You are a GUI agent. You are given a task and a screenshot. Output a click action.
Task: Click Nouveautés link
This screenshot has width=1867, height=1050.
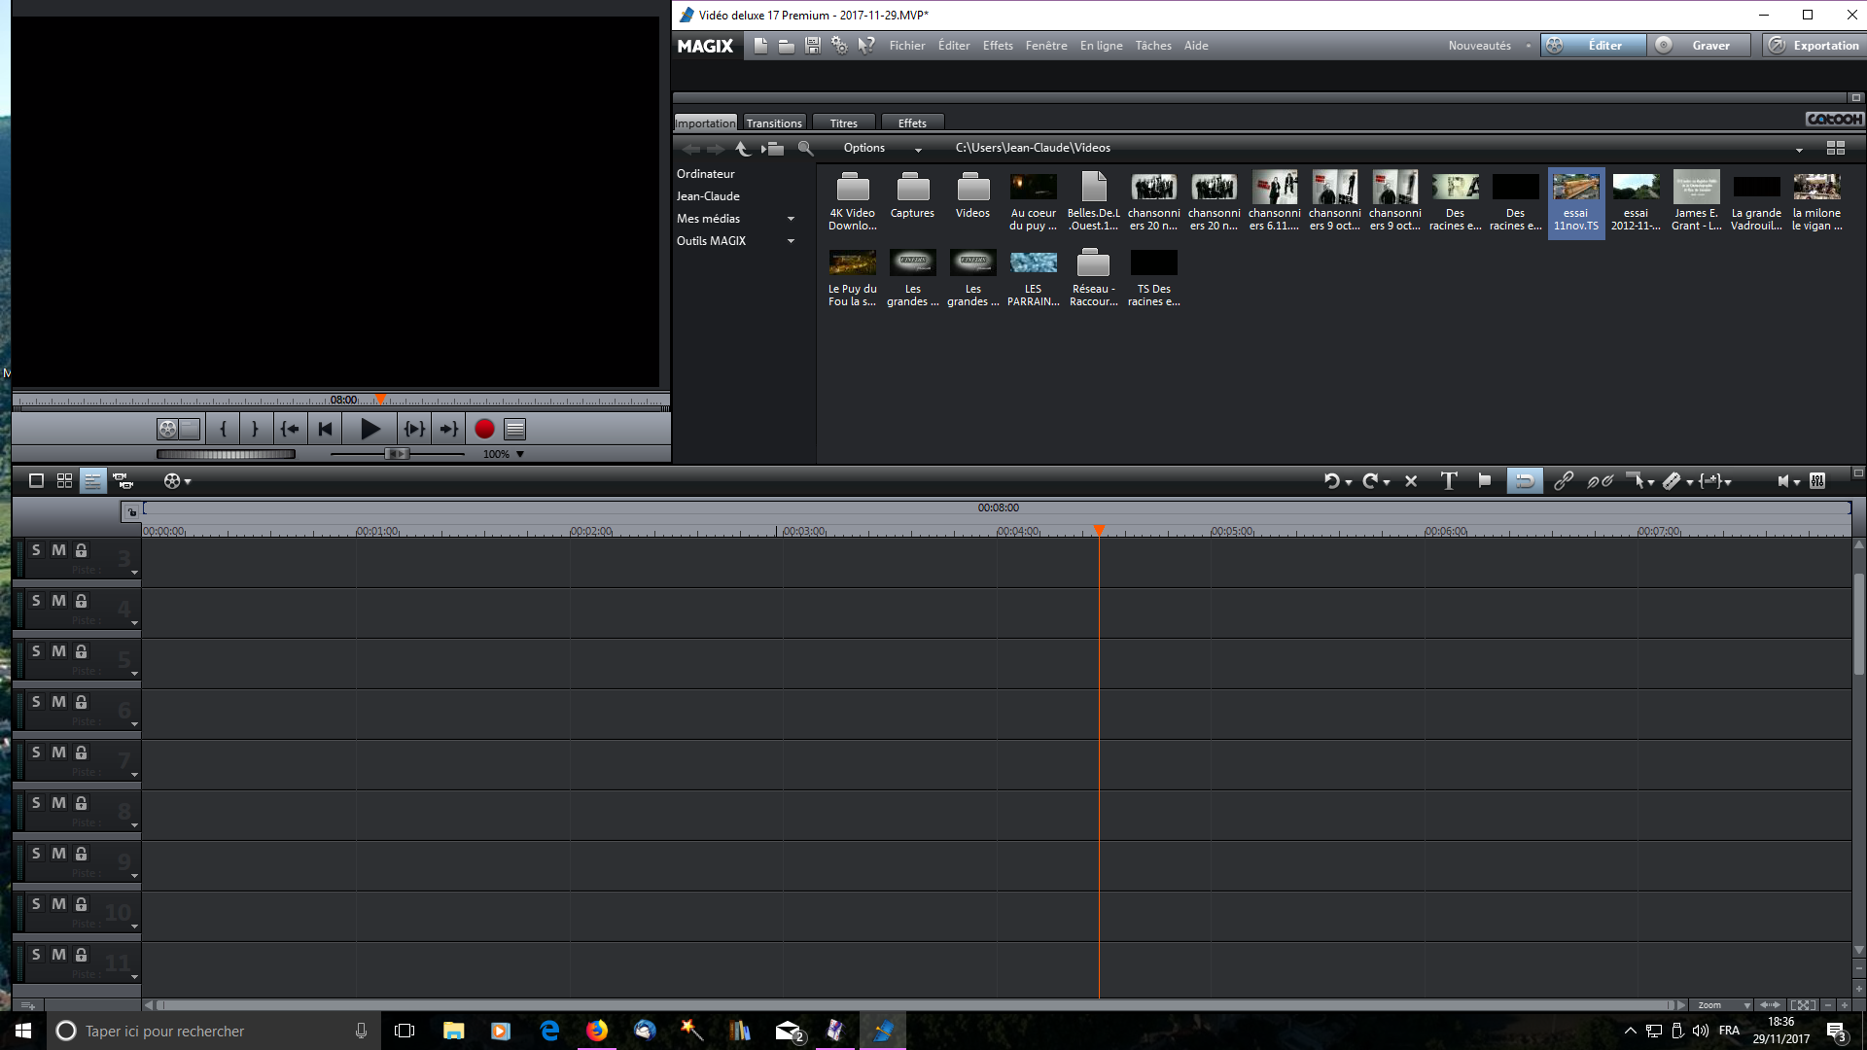tap(1479, 46)
